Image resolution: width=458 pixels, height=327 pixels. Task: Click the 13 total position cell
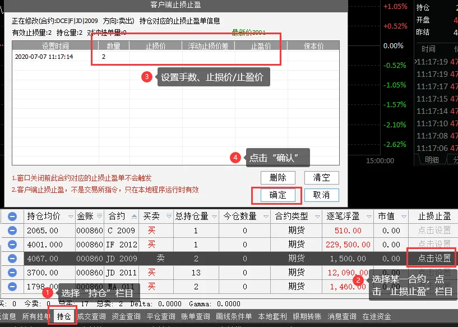tap(196, 273)
